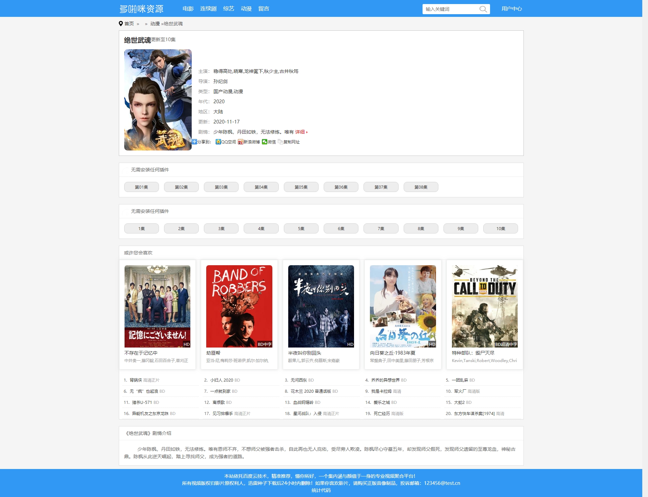Click the 微信 share icon

(x=265, y=142)
